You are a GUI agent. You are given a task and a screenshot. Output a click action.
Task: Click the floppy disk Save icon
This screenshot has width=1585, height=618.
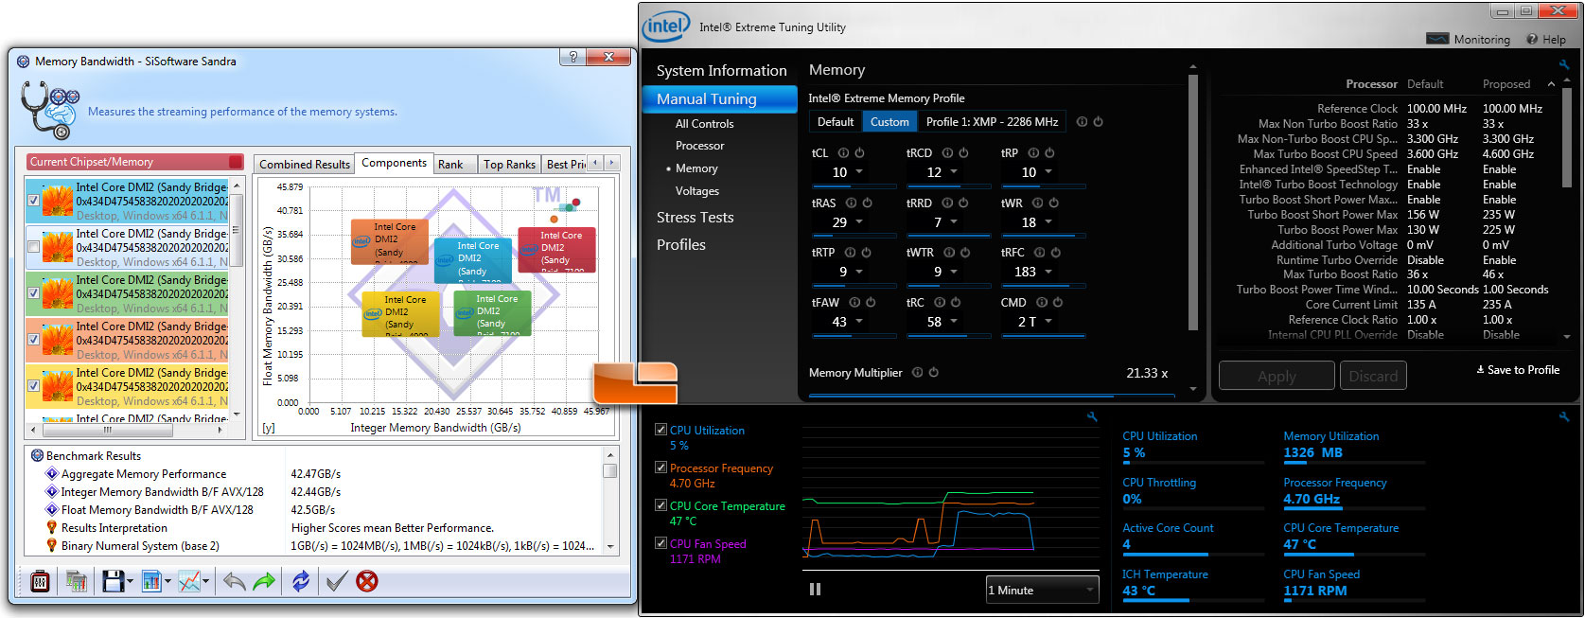tap(113, 581)
